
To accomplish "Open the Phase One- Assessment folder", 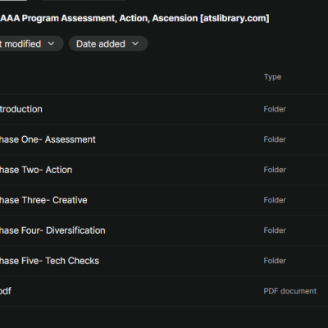I will coord(164,139).
